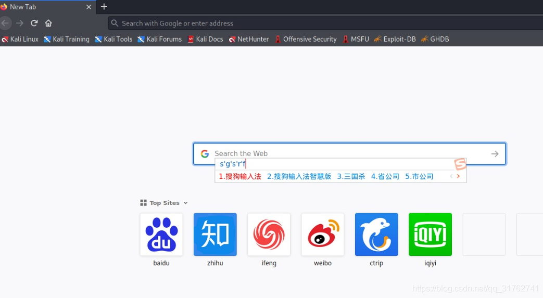Screen dimensions: 543x298
Task: Choose candidate 3 三国杀
Action: pos(351,176)
